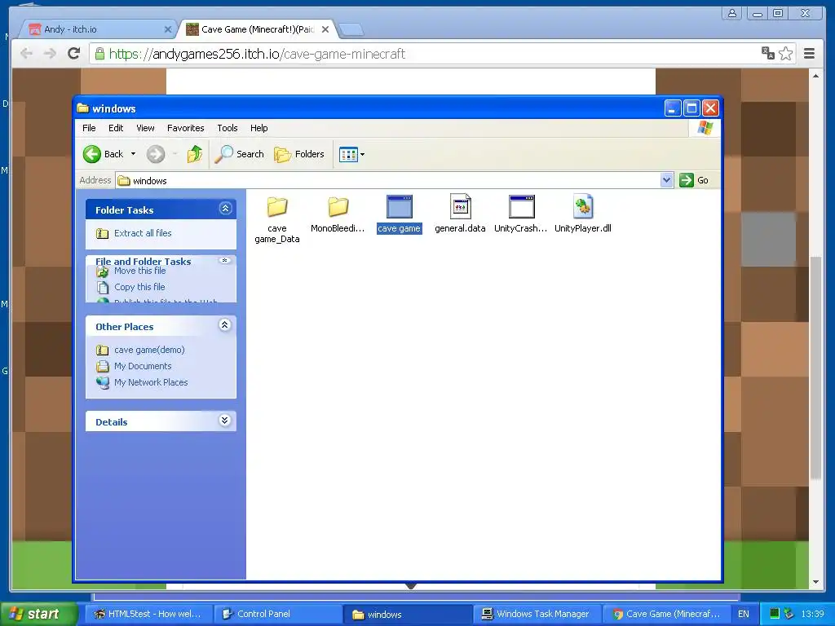Viewport: 835px width, 626px height.
Task: Open My Documents from Other Places
Action: pyautogui.click(x=143, y=366)
